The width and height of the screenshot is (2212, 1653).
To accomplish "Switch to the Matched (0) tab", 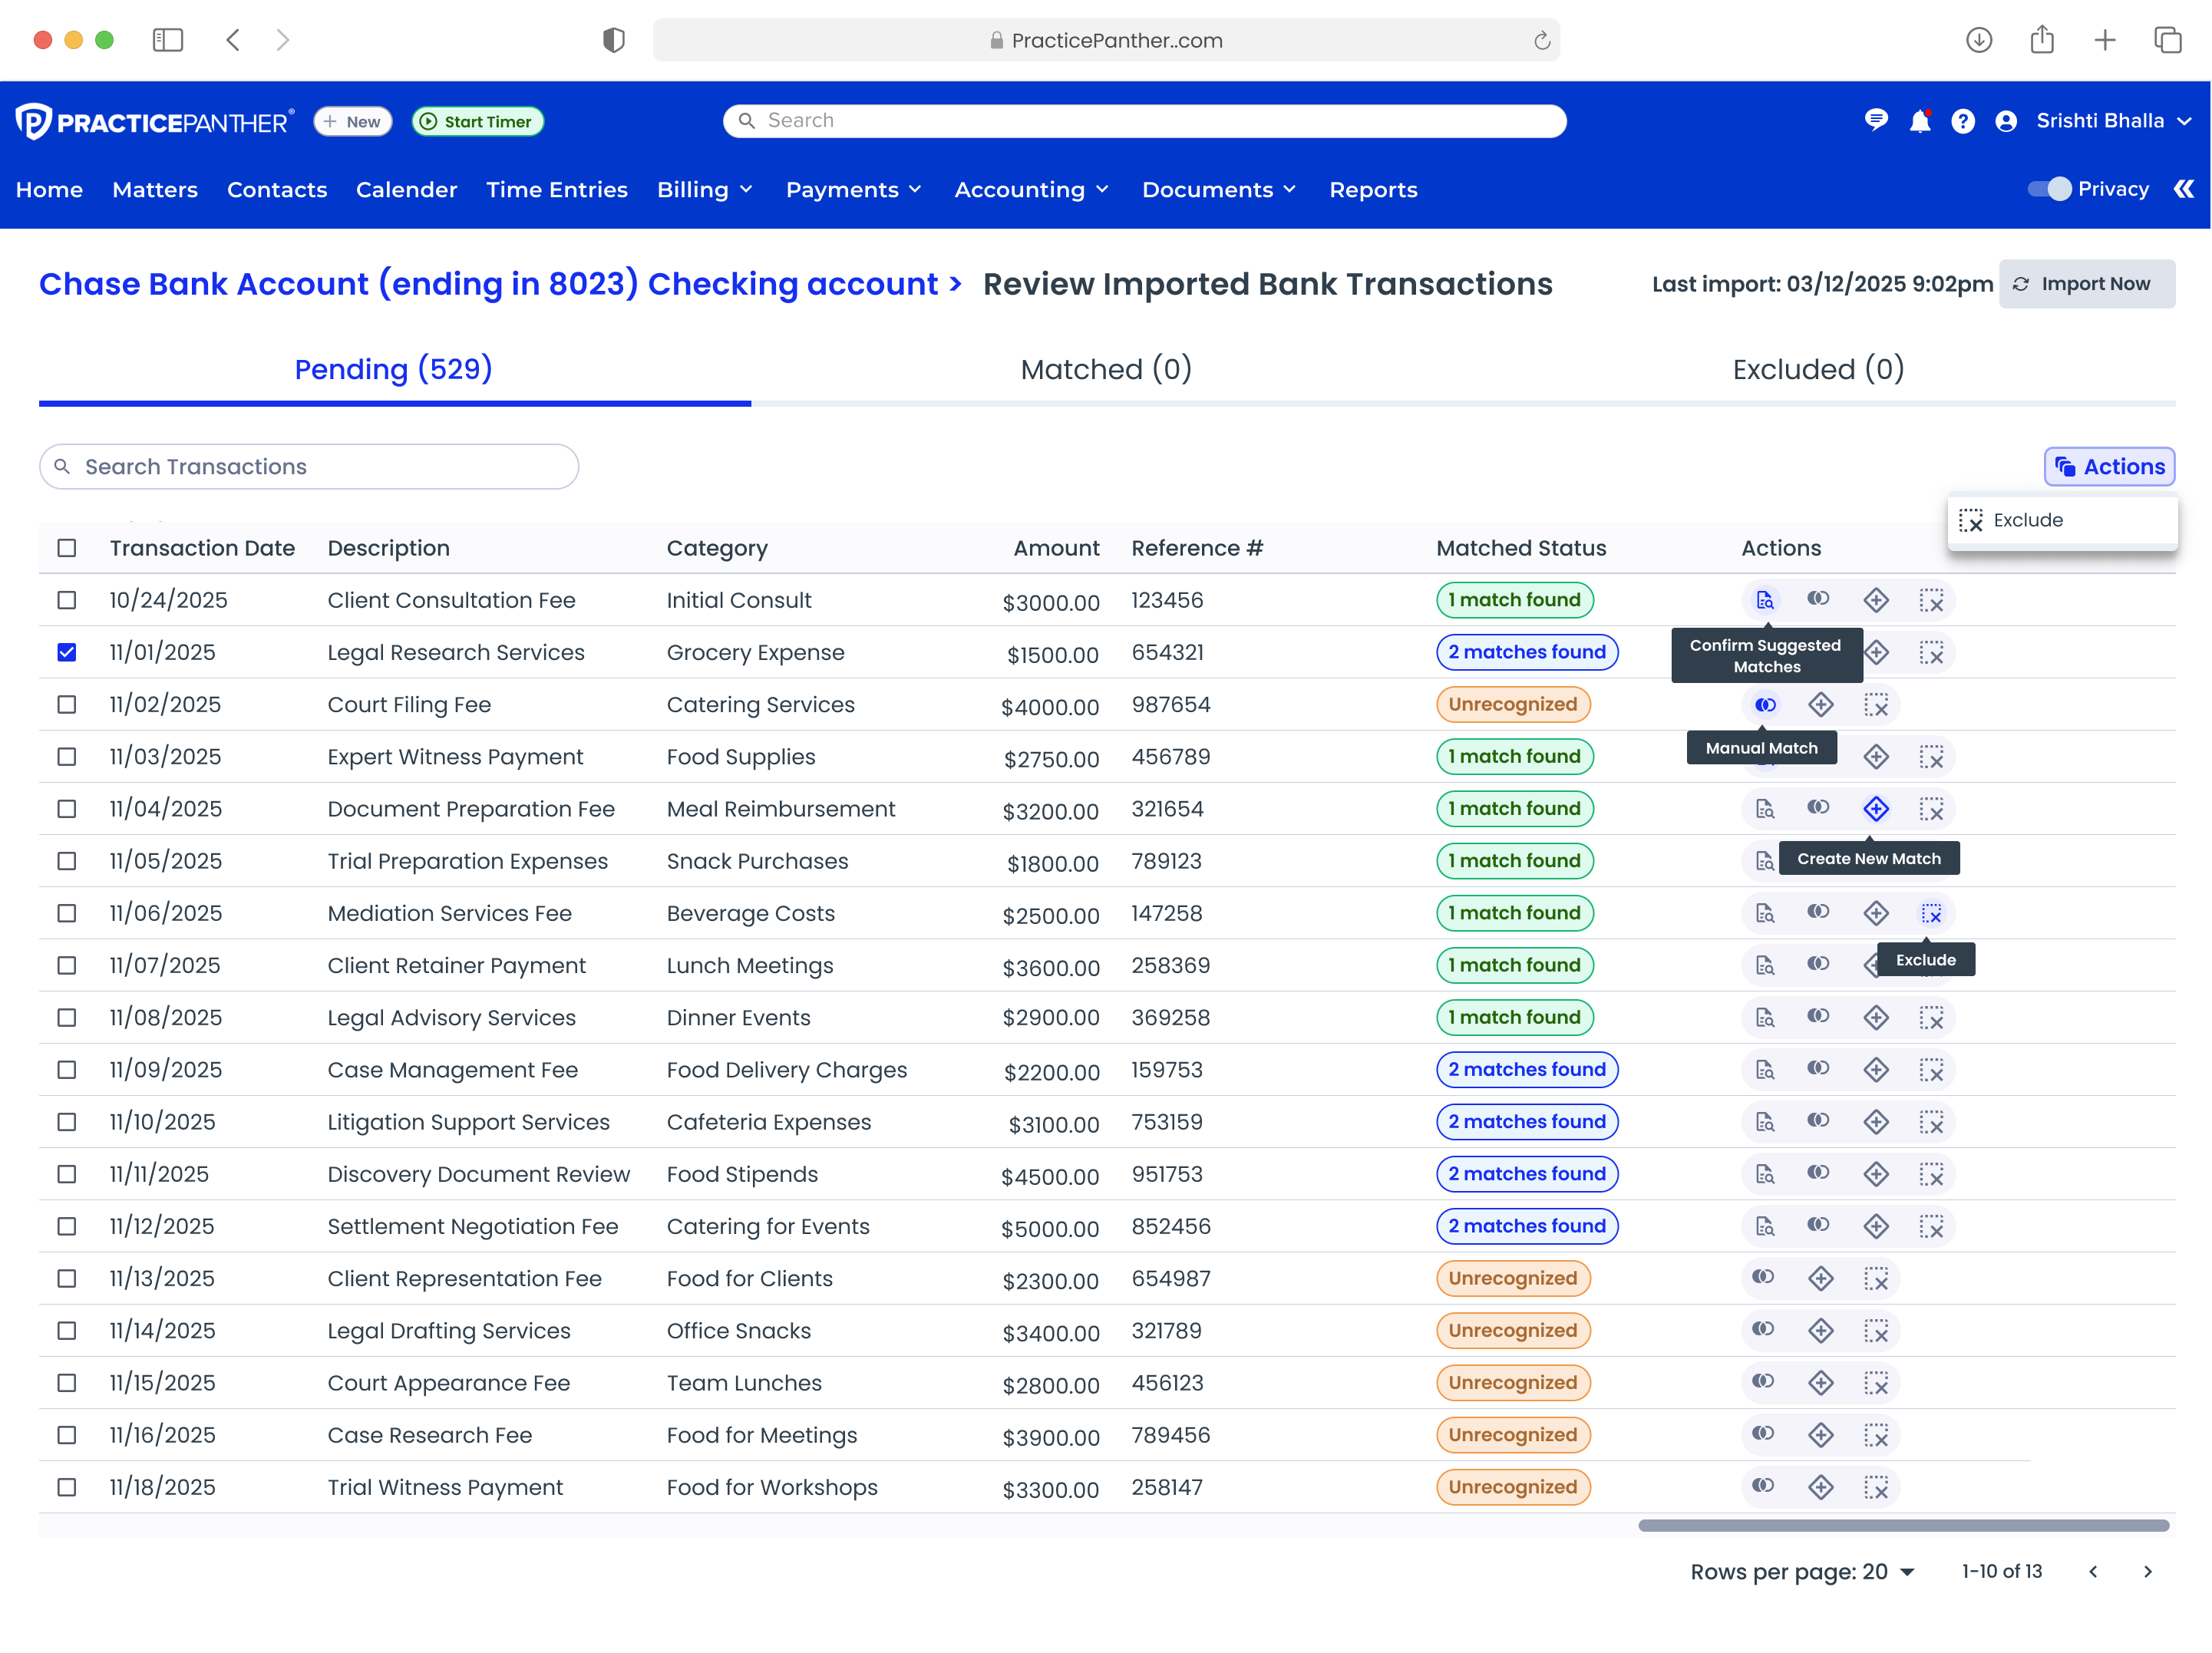I will pyautogui.click(x=1106, y=369).
